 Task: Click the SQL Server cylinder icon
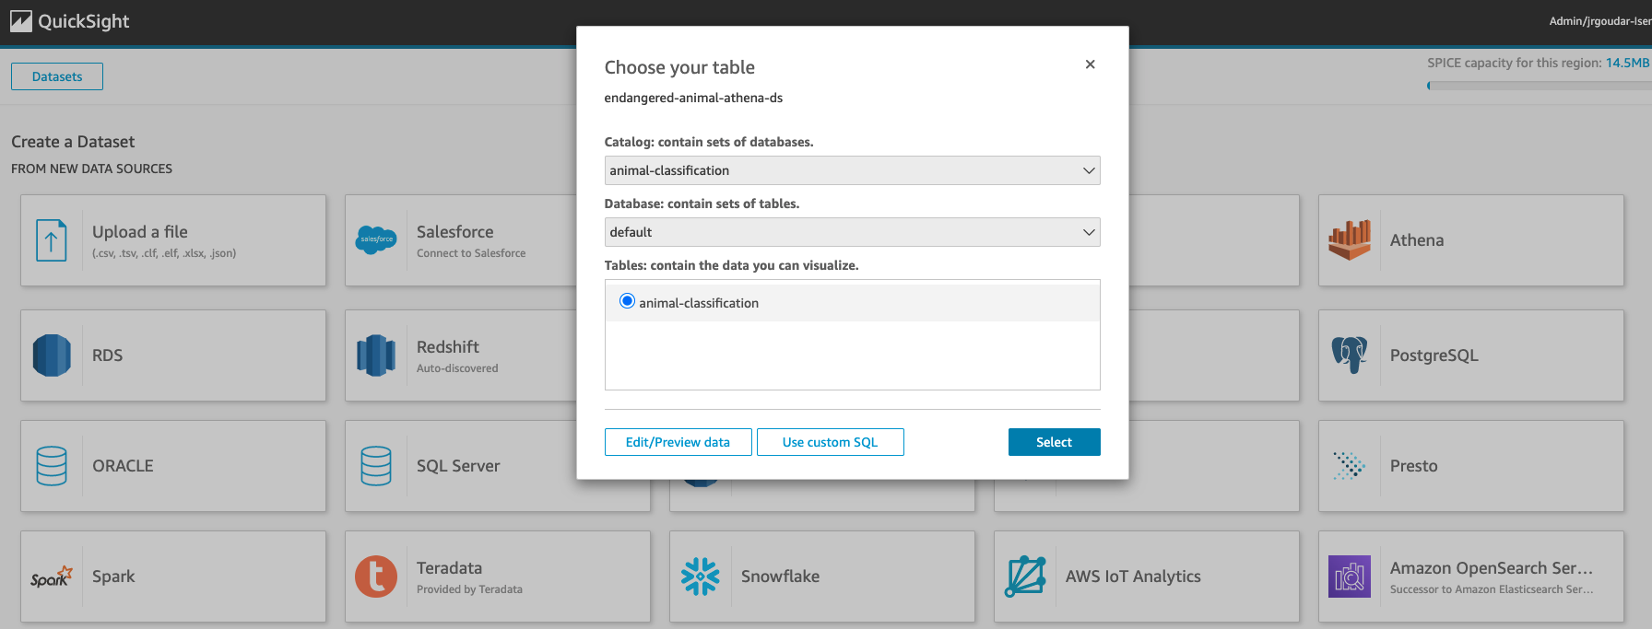pos(376,466)
